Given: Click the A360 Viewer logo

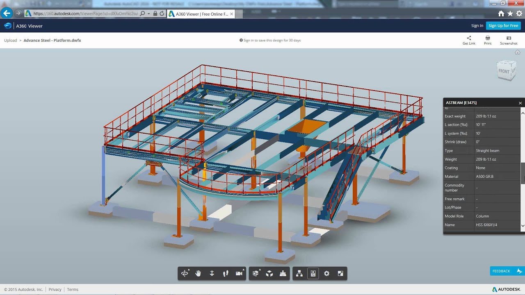Looking at the screenshot, I should tap(8, 26).
